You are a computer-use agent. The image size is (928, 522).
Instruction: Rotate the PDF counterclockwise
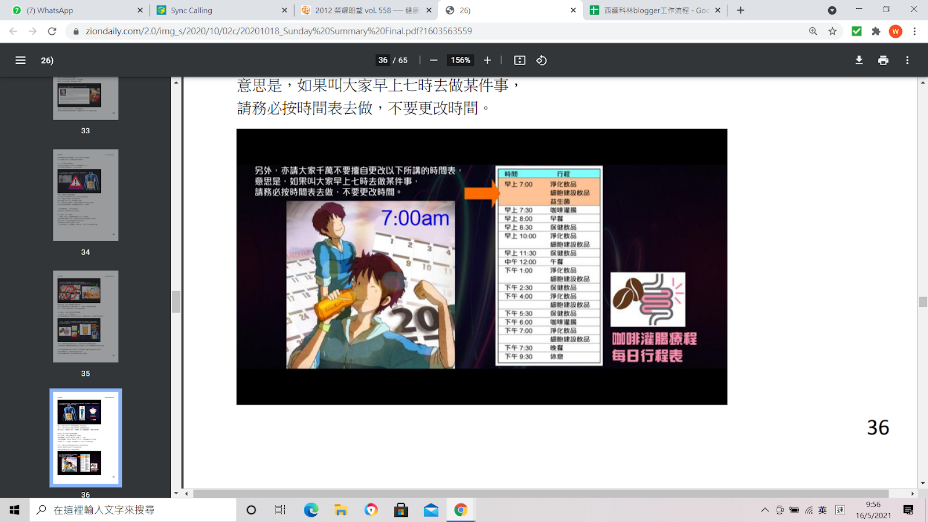coord(541,60)
